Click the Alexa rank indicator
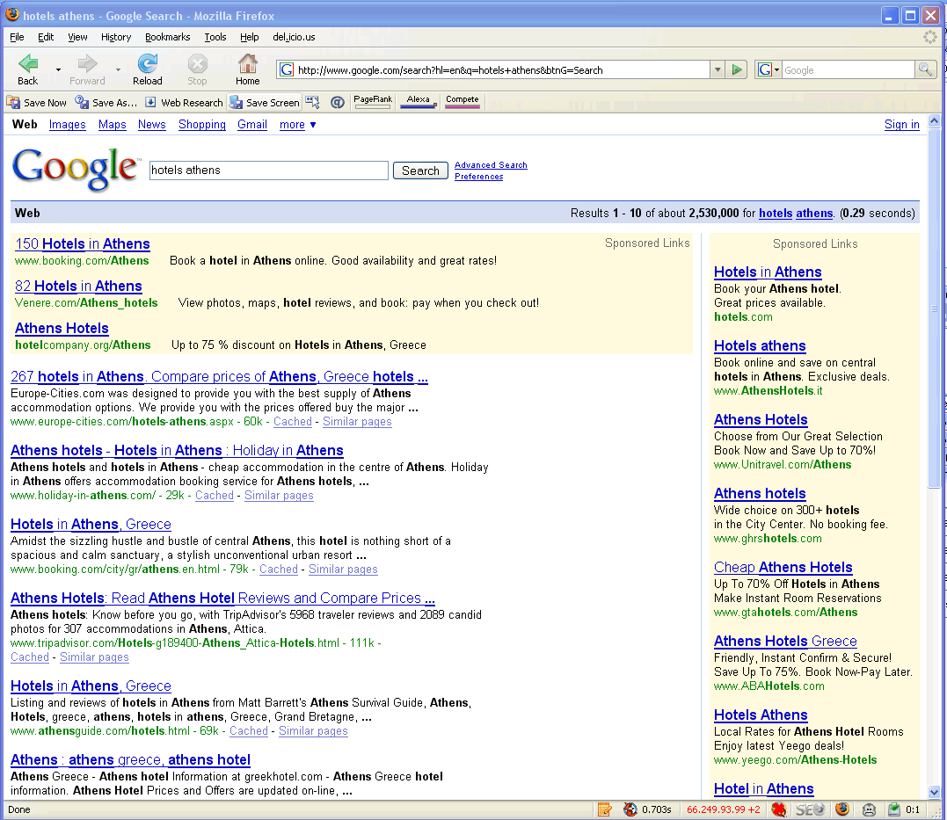 tap(418, 101)
